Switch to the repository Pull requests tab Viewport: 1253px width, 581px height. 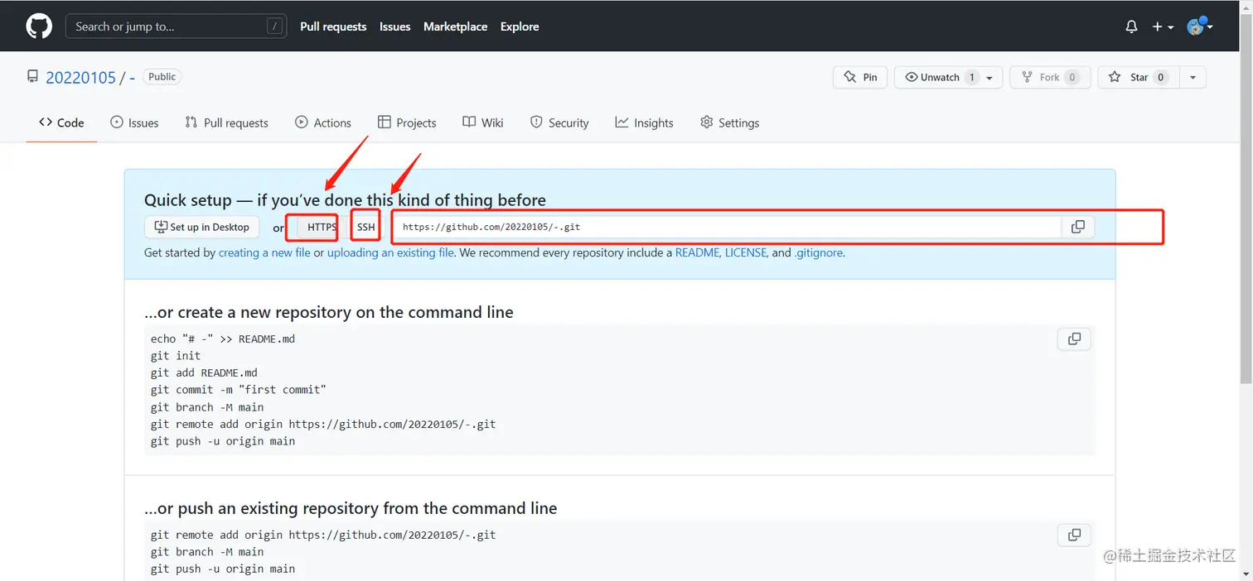pos(226,122)
